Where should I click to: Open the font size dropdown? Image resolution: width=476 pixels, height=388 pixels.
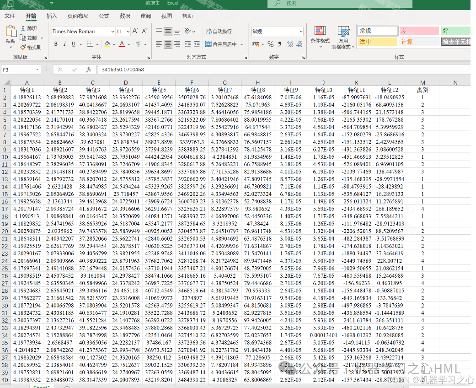(128, 31)
